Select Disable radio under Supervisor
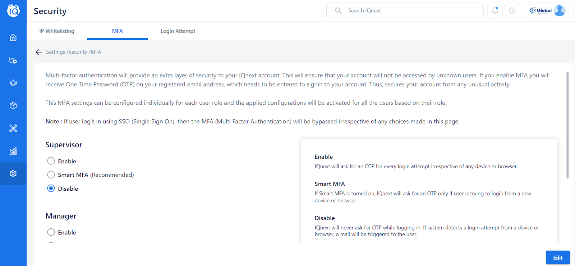This screenshot has height=266, width=575. [x=51, y=189]
